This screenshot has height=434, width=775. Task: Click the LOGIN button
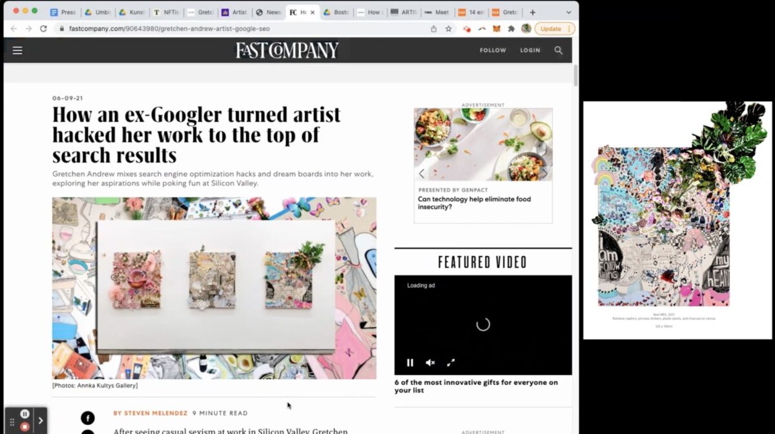(x=530, y=50)
